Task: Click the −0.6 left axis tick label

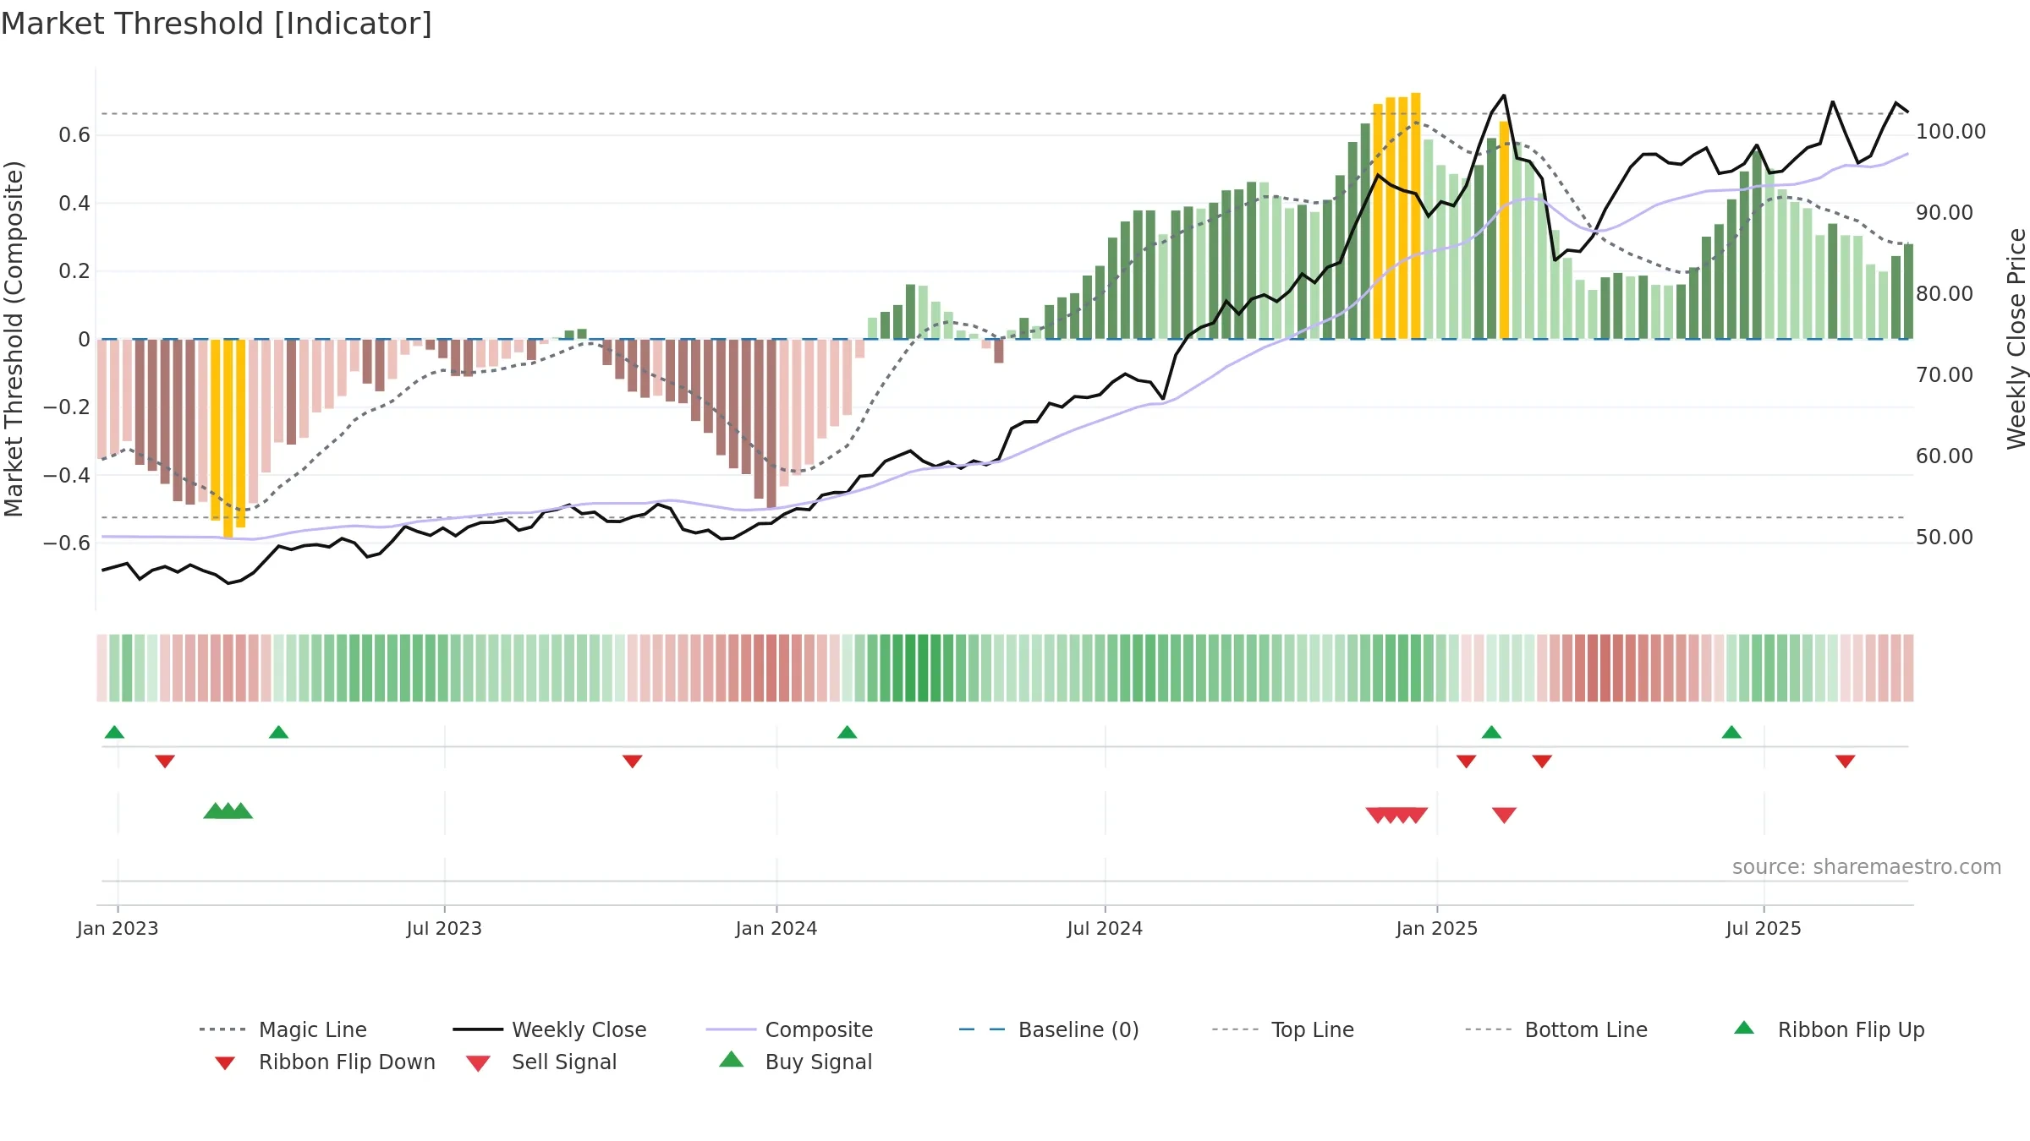Action: (67, 543)
